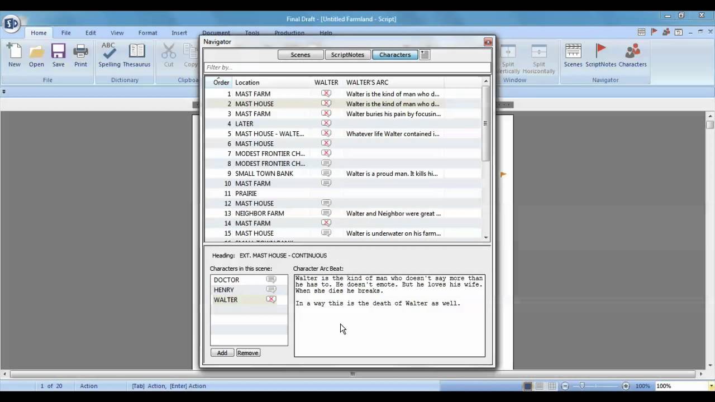
Task: Toggle WALTER marker for scene 13 NEIGHBOR FARM
Action: [326, 213]
